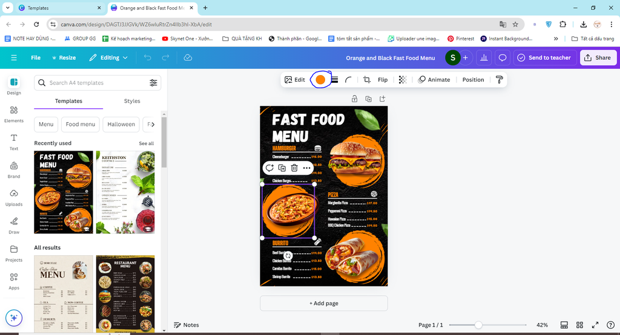
Task: Open the orange color swatch
Action: 320,80
